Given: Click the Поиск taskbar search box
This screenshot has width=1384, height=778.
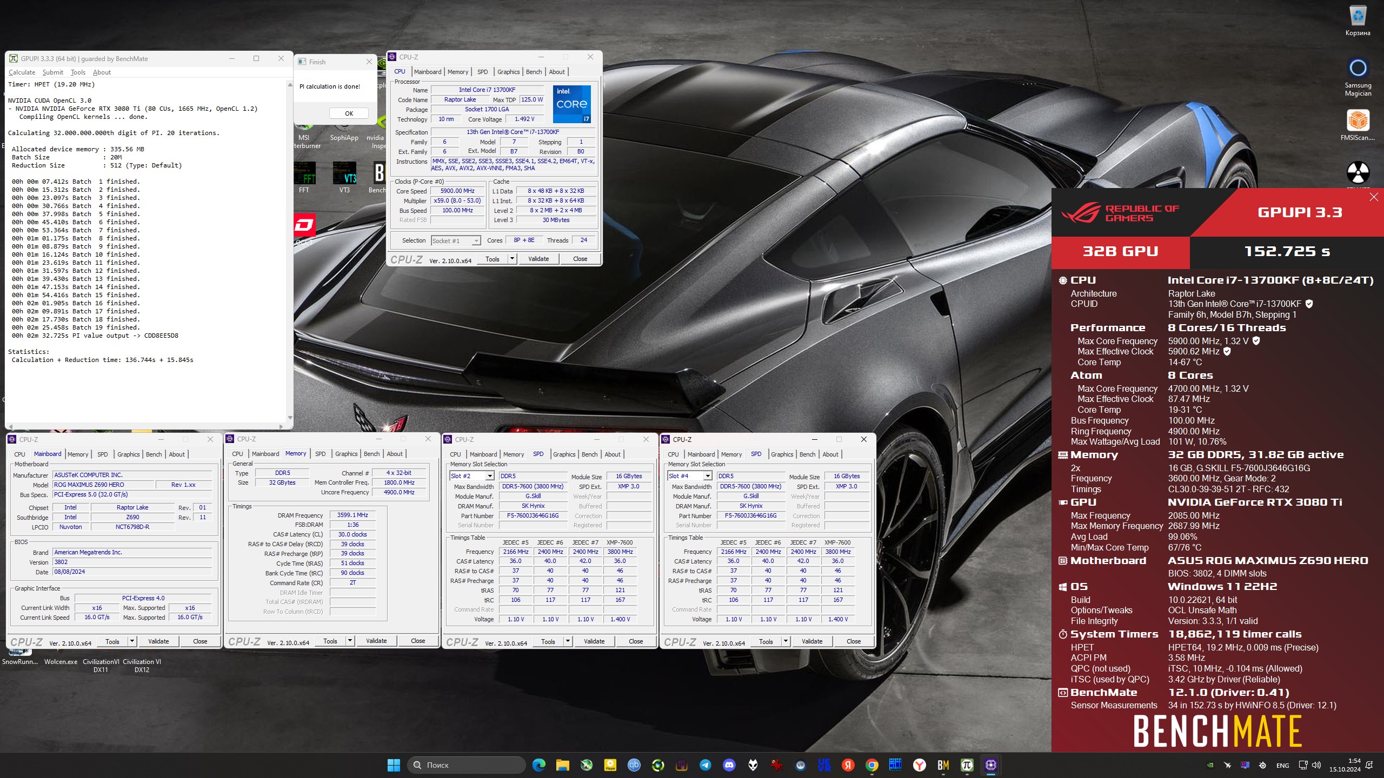Looking at the screenshot, I should pos(465,764).
